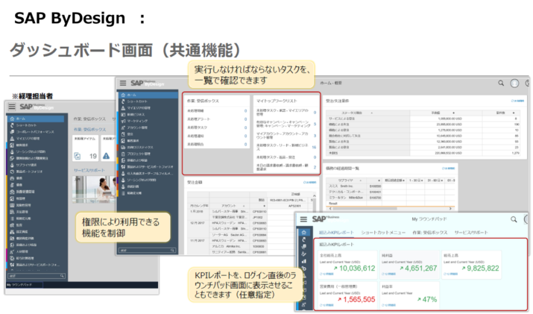
Task: Click サービス/サポート heading in left window
Action: pyautogui.click(x=89, y=170)
